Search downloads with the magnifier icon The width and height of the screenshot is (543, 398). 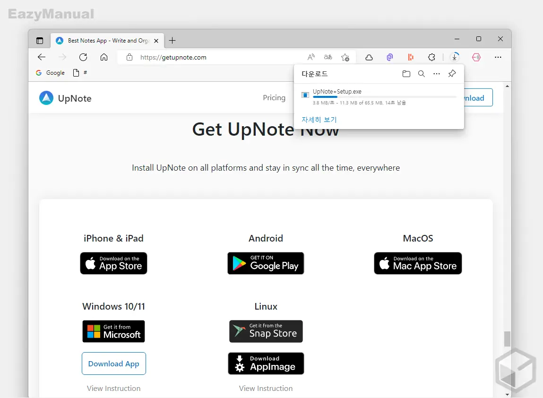click(422, 74)
